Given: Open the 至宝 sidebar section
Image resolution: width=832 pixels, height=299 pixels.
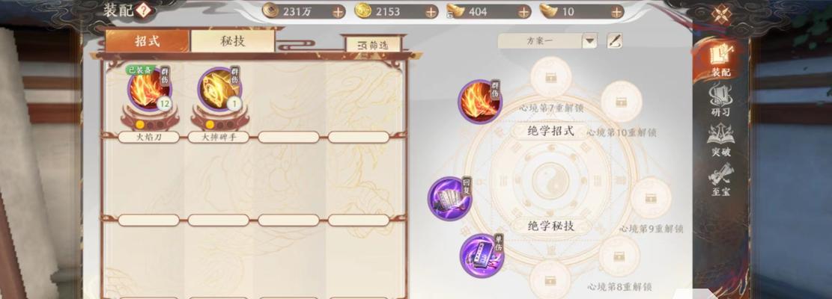Looking at the screenshot, I should (720, 180).
